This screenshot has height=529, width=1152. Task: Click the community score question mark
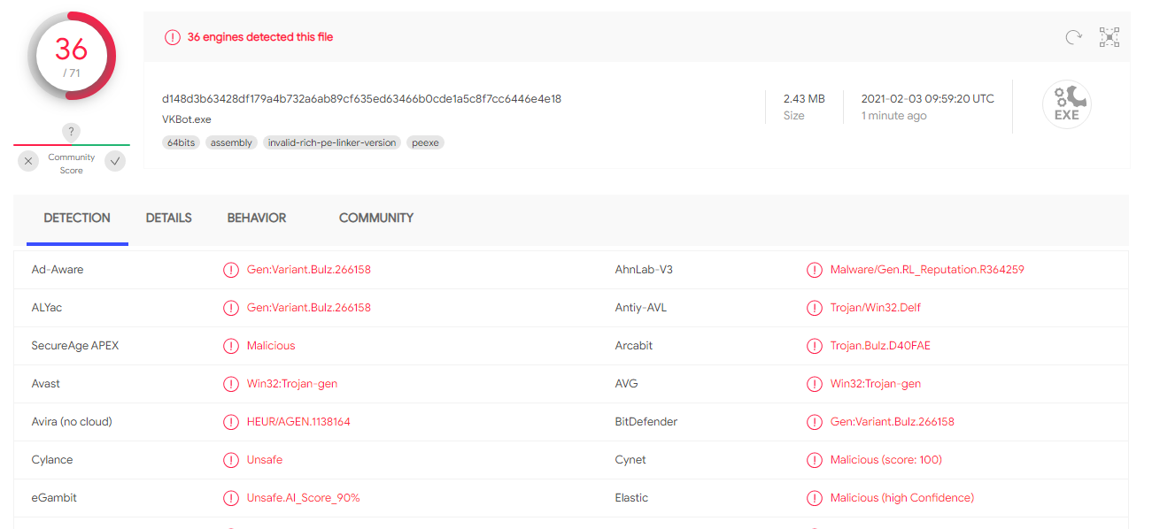point(72,132)
